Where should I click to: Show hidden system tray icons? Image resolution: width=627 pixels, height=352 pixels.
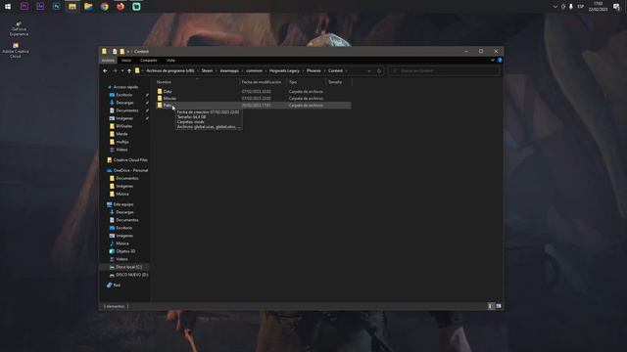click(x=555, y=7)
